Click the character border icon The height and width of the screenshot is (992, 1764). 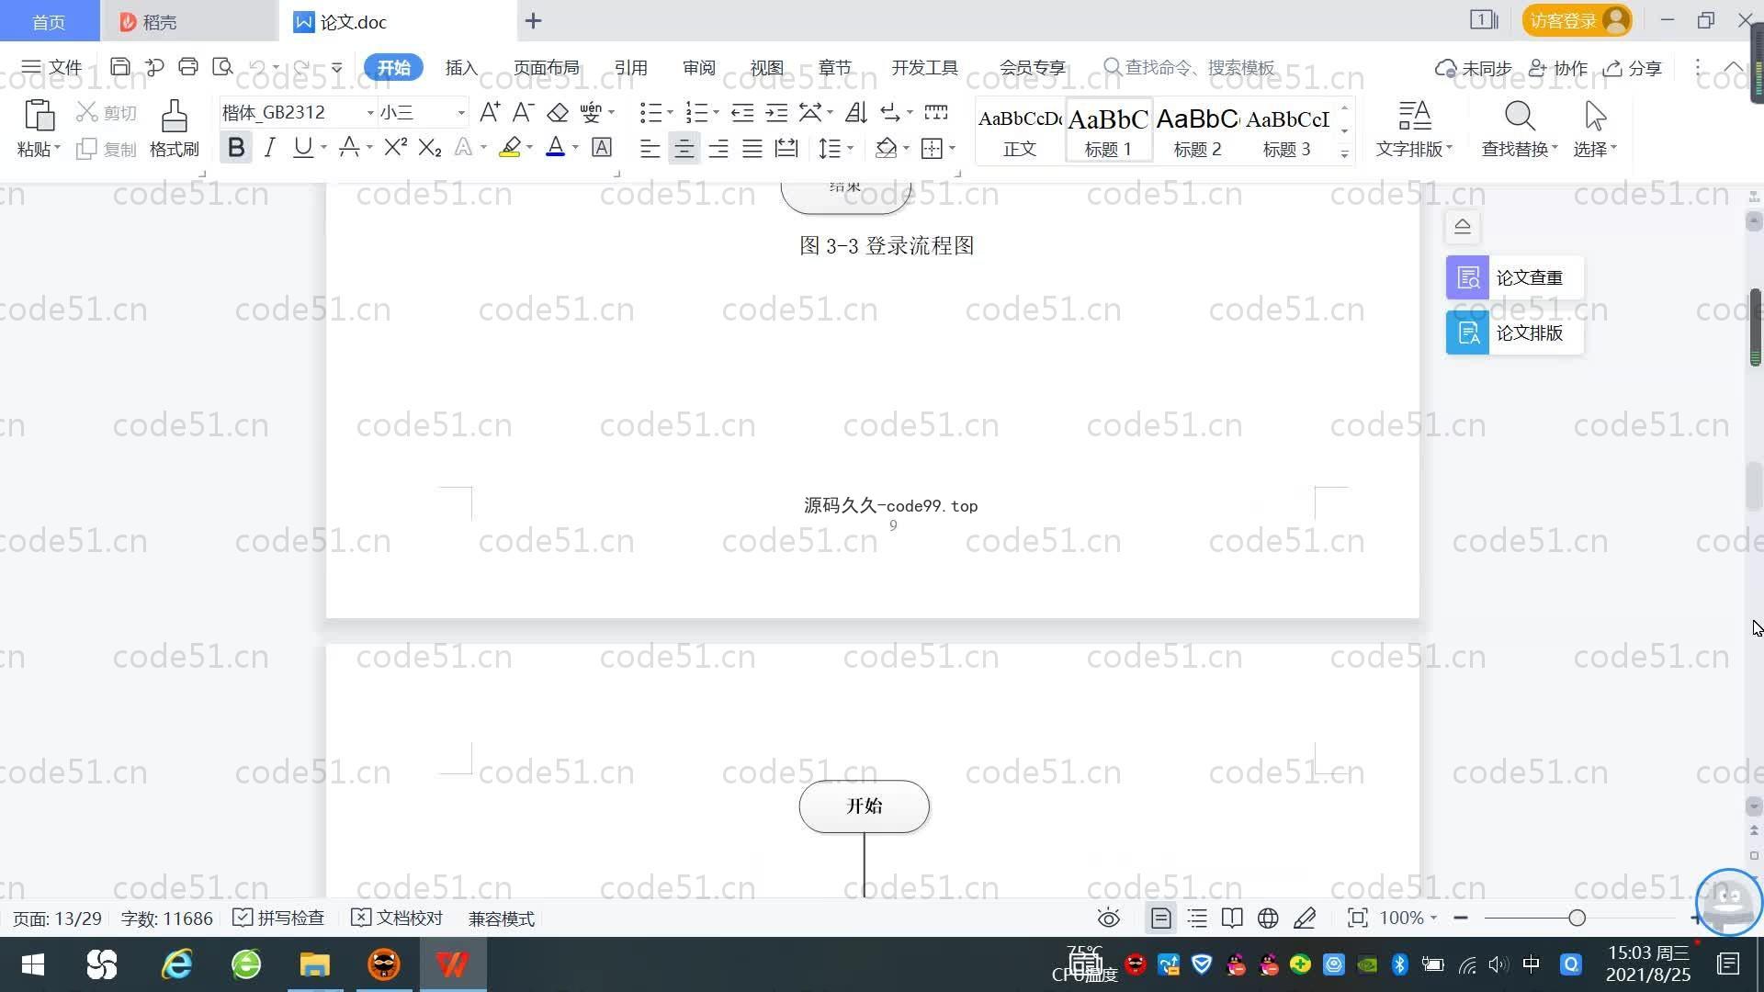[602, 148]
